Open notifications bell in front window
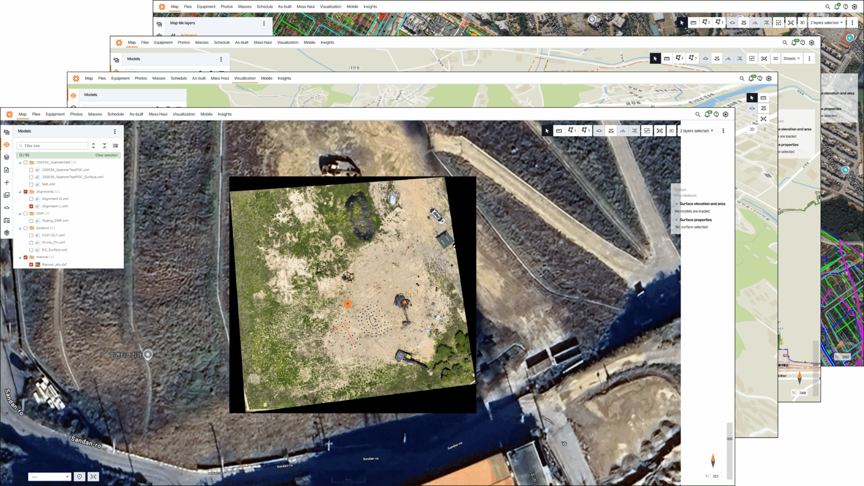 point(707,114)
